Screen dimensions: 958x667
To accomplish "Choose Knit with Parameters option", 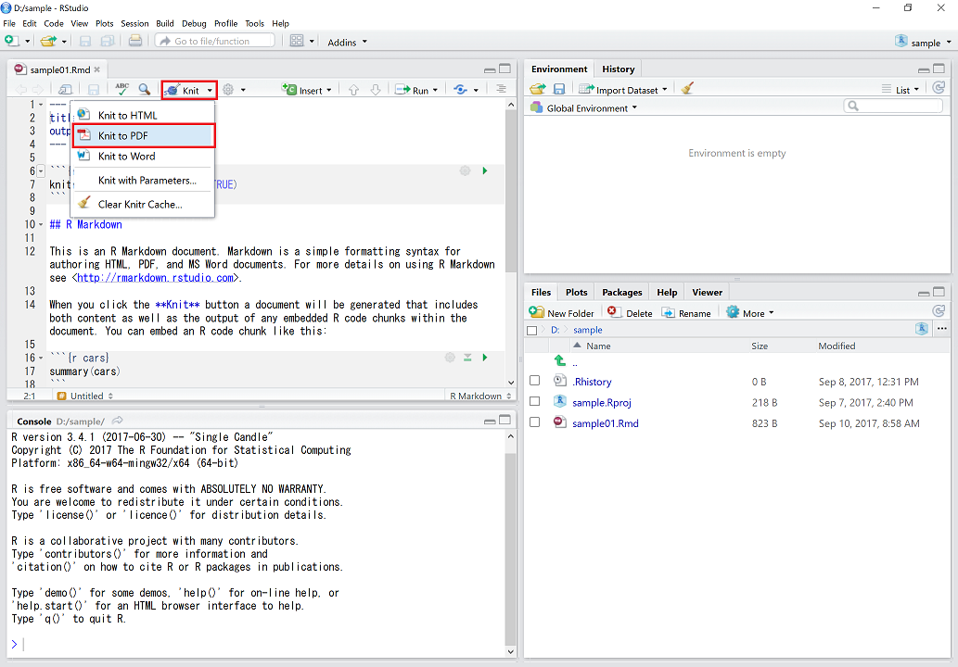I will (143, 180).
